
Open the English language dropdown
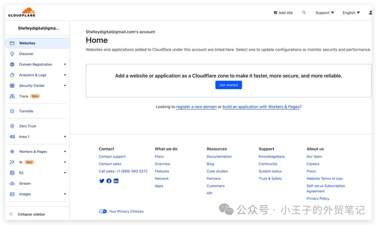click(x=351, y=13)
